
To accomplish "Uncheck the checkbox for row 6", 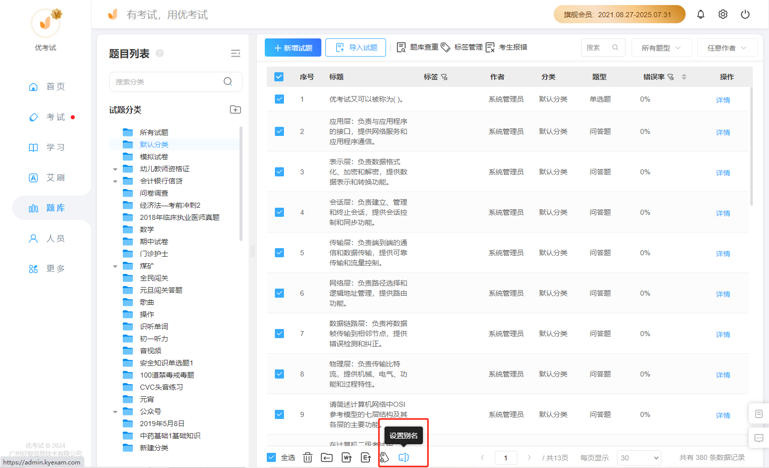I will [x=279, y=293].
